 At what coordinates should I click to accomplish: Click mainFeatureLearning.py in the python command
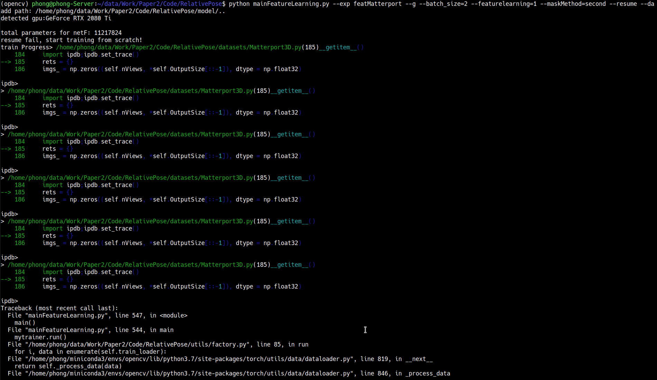[x=291, y=4]
